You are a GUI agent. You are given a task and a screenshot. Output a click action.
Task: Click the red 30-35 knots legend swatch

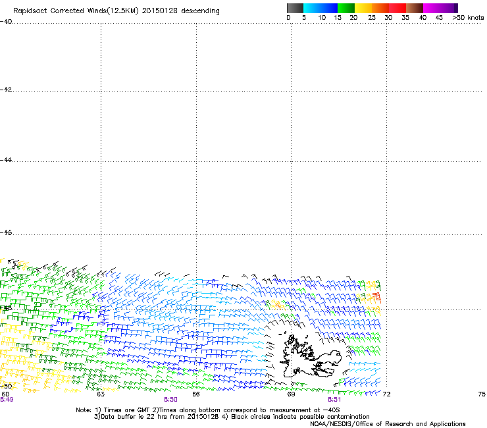[397, 8]
